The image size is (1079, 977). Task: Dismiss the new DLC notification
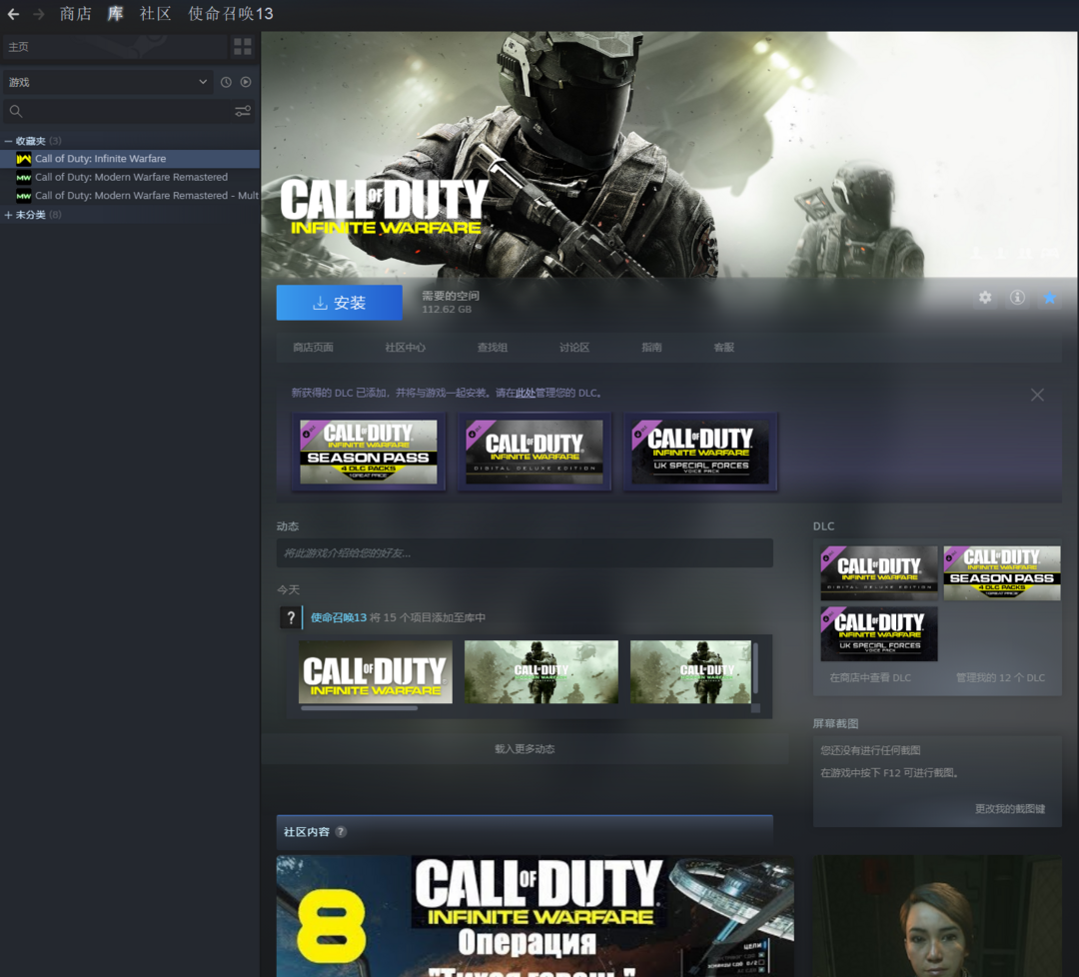[x=1037, y=395]
